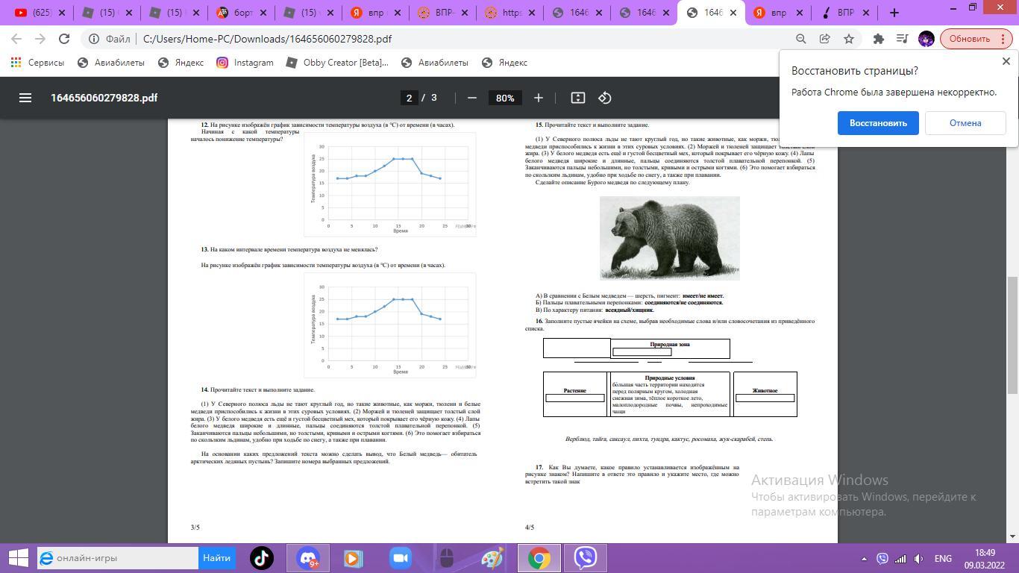Image resolution: width=1019 pixels, height=573 pixels.
Task: Open the Windows Start menu
Action: click(x=18, y=558)
